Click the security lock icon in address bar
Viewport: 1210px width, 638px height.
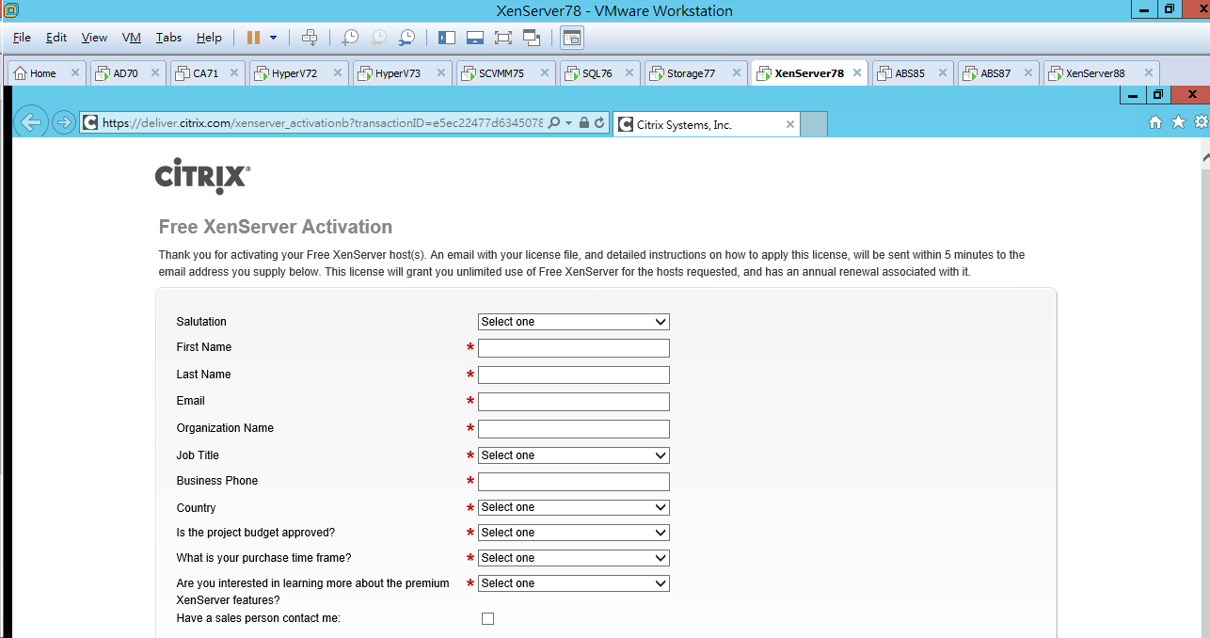(x=584, y=122)
